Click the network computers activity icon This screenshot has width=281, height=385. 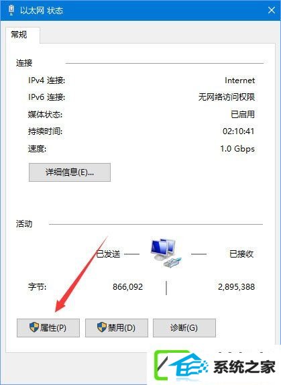pyautogui.click(x=166, y=253)
